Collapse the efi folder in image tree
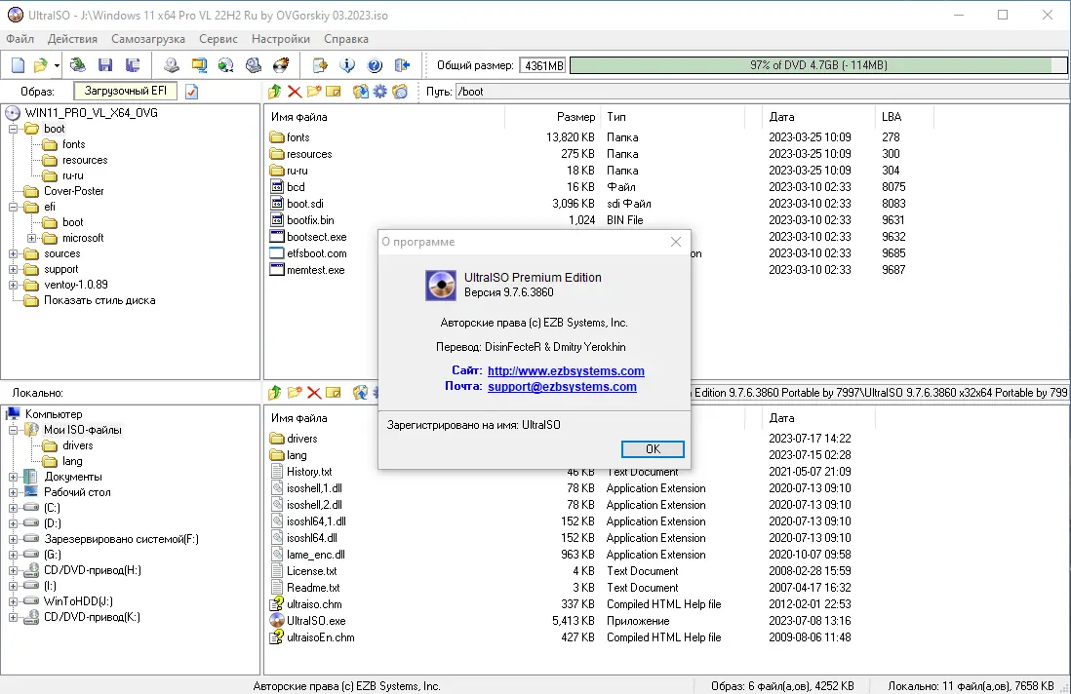The height and width of the screenshot is (694, 1071). click(13, 207)
